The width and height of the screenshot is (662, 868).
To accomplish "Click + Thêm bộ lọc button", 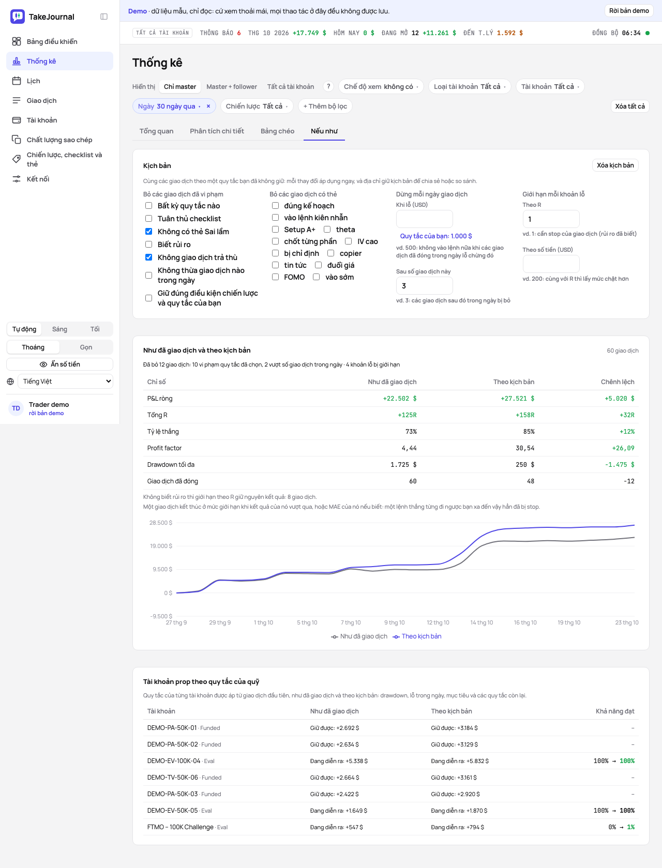I will (x=325, y=106).
